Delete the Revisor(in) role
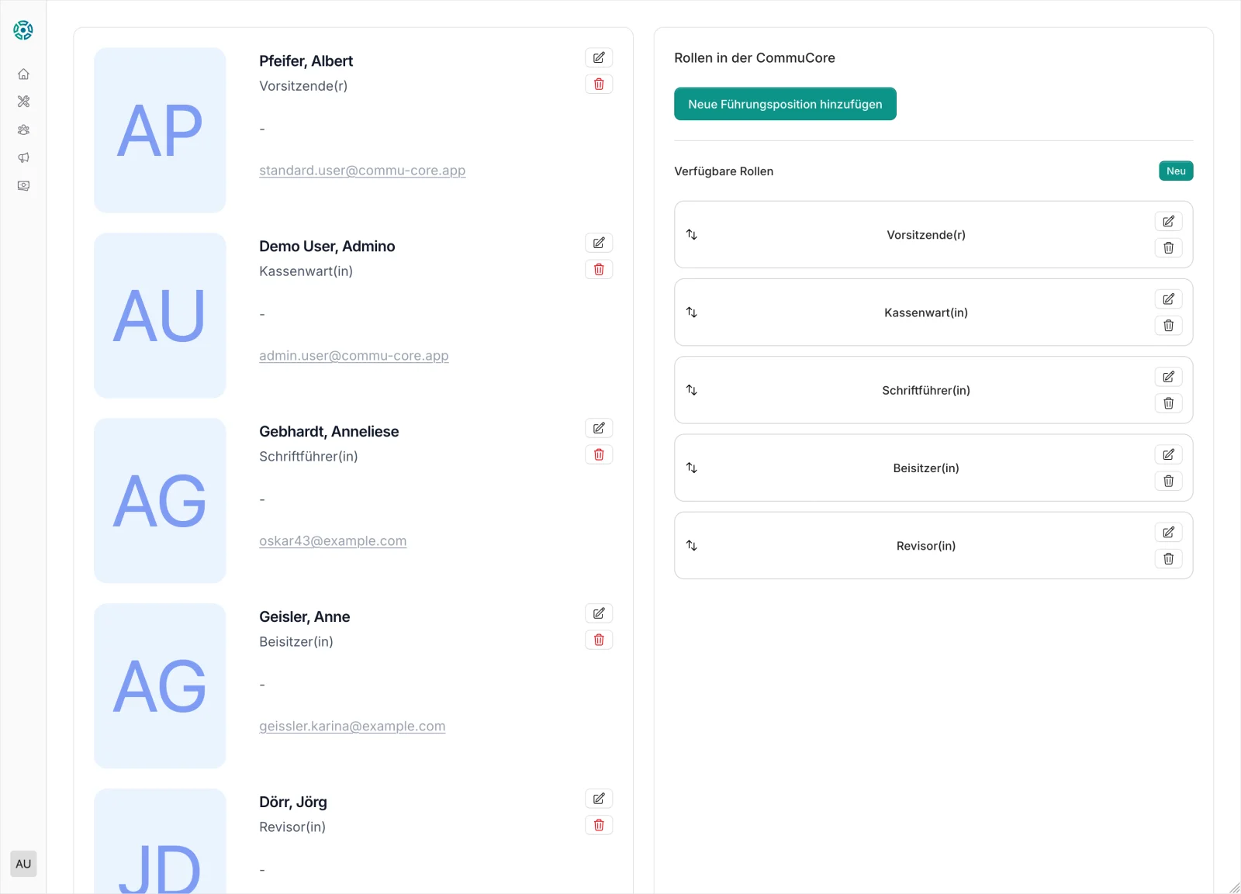 1168,559
